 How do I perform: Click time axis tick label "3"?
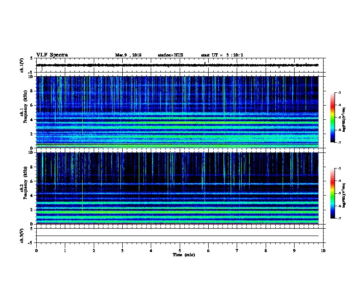point(122,250)
